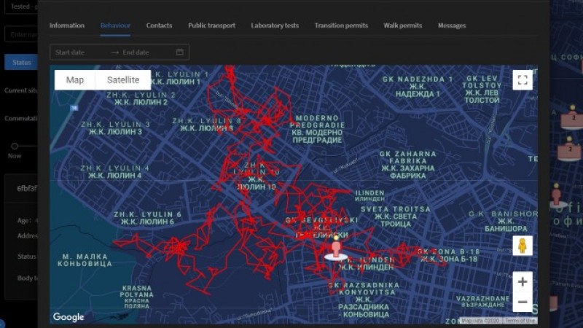Click the Zh.K. Lyulin 4 map label
The image size is (583, 328).
[x=115, y=171]
